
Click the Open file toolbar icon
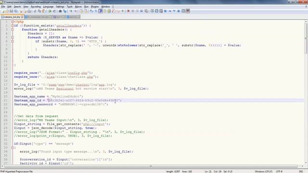[7, 11]
